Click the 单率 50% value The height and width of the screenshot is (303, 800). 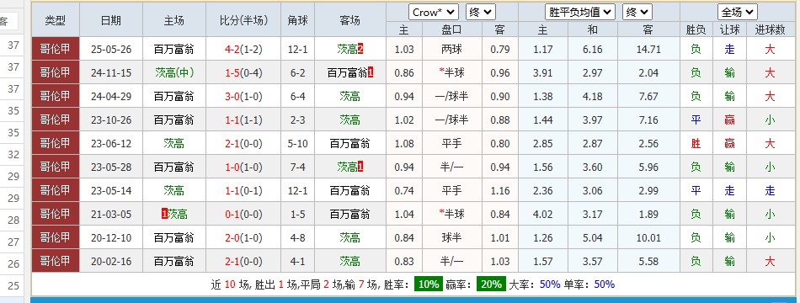[x=605, y=284]
